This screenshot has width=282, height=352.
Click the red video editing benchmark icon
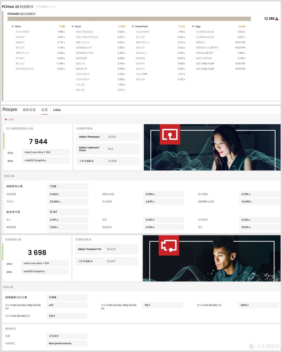[x=169, y=245]
